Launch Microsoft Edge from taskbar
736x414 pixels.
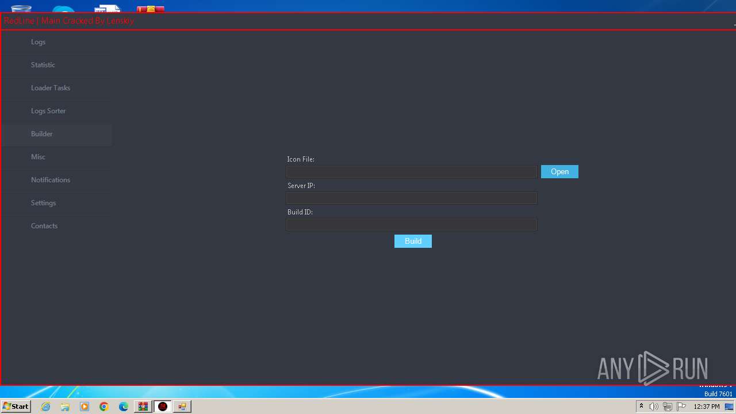point(124,407)
